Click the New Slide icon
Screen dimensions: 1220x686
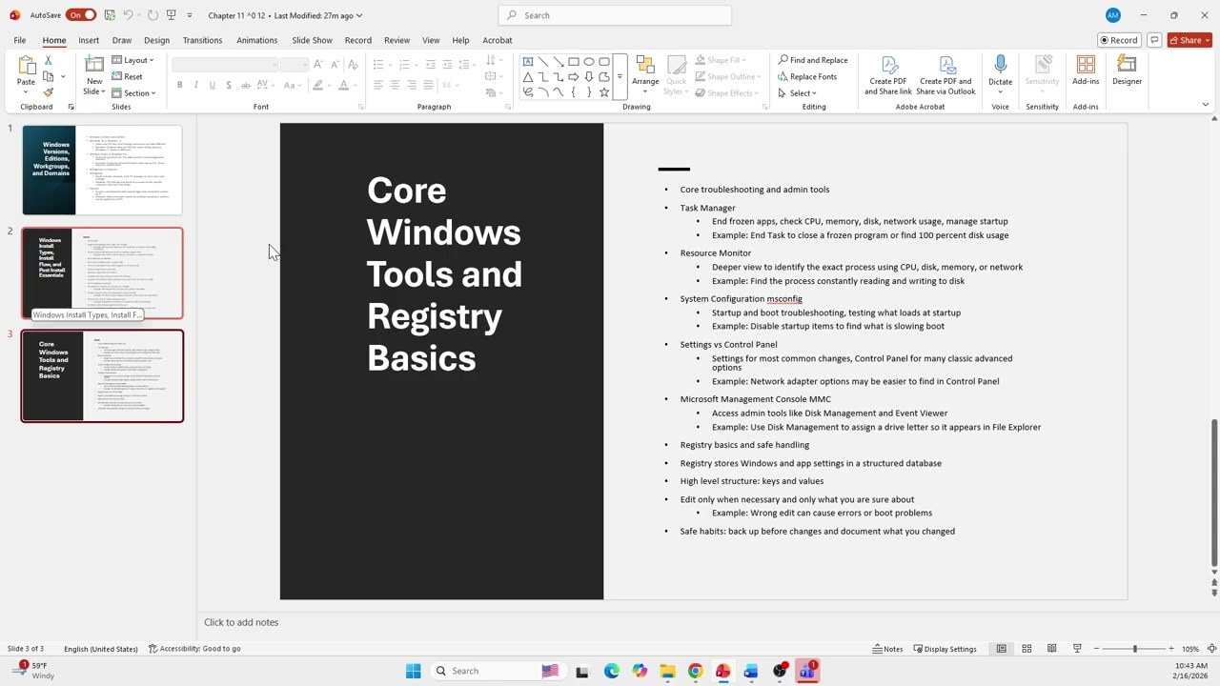click(94, 65)
